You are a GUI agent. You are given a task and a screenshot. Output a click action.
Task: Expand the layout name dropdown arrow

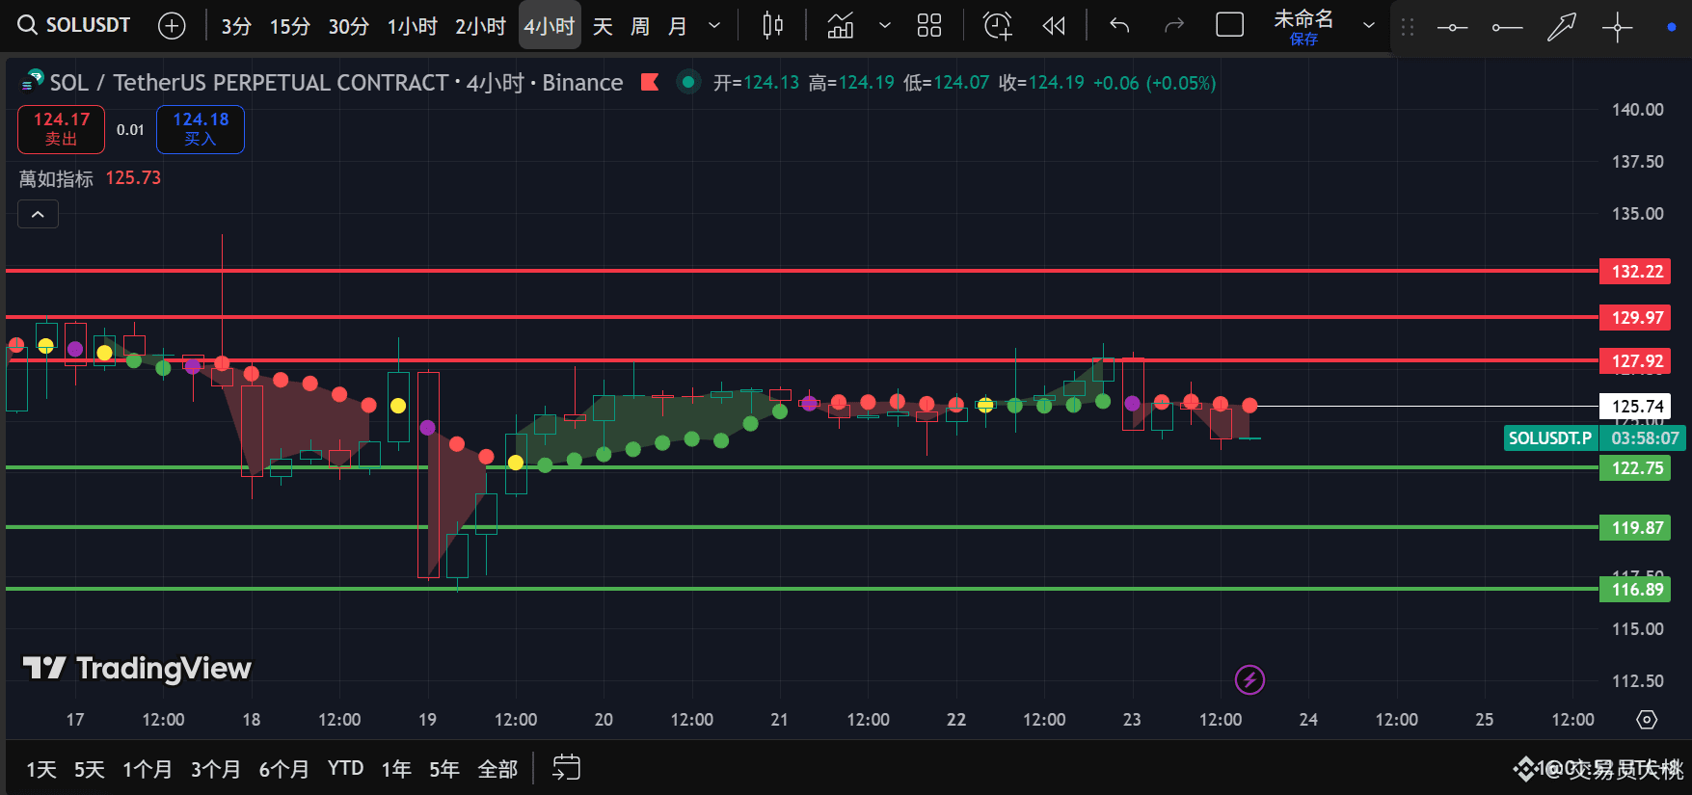1368,26
